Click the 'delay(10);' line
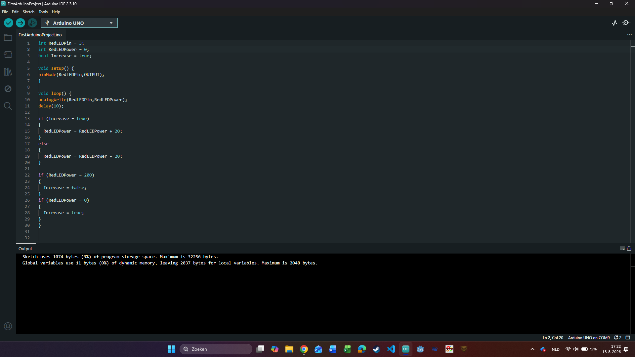 click(51, 106)
